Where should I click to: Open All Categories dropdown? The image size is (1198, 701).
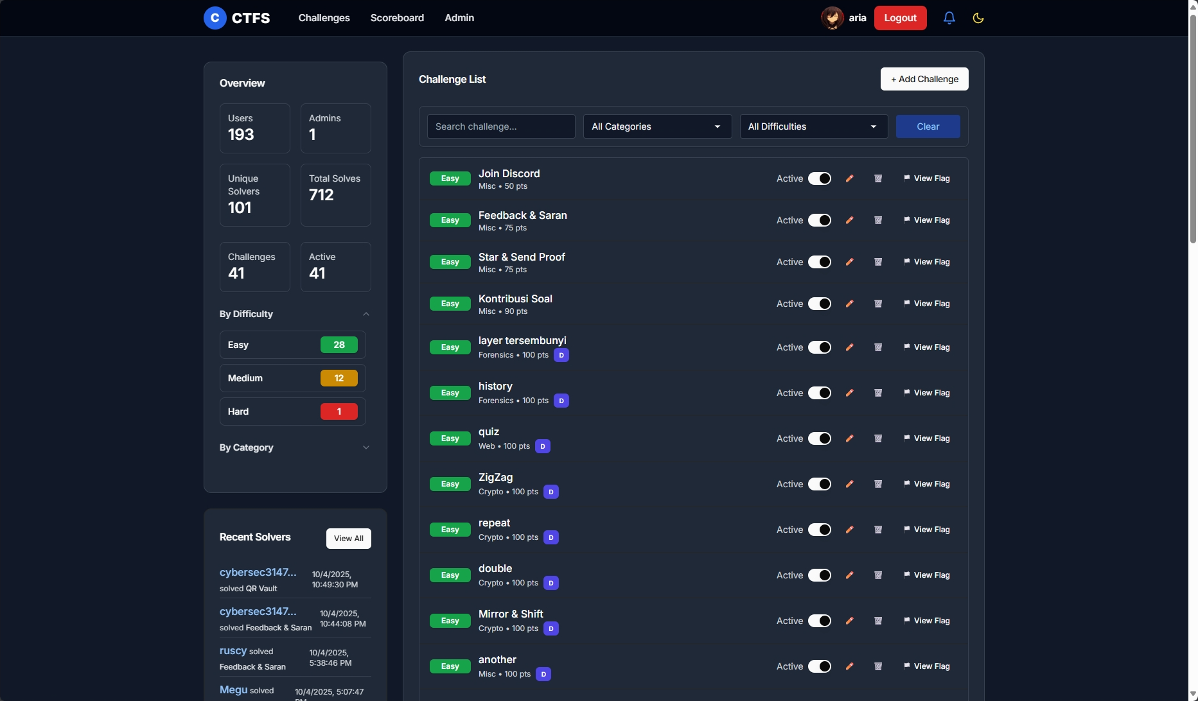point(657,126)
